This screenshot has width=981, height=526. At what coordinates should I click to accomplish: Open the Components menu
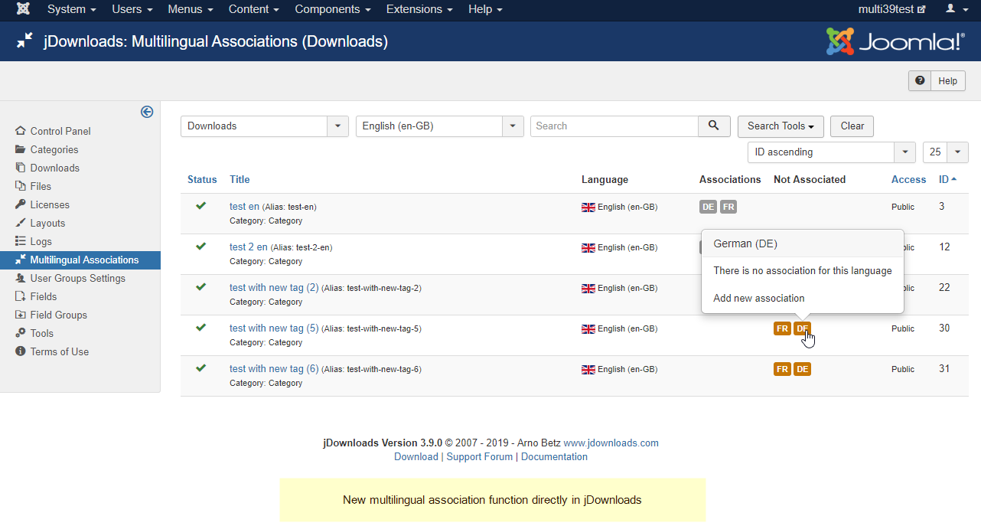333,9
